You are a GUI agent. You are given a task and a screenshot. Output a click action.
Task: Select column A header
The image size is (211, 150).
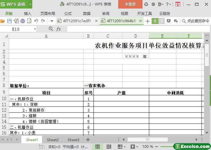click(46, 36)
